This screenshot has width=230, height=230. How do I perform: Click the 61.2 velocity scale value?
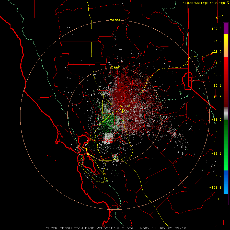tap(217, 63)
